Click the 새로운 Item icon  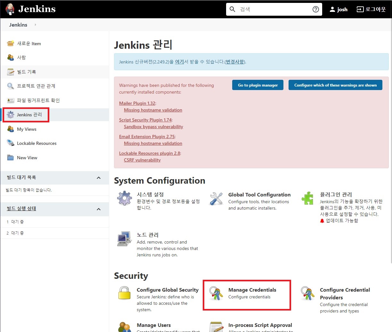click(x=11, y=43)
